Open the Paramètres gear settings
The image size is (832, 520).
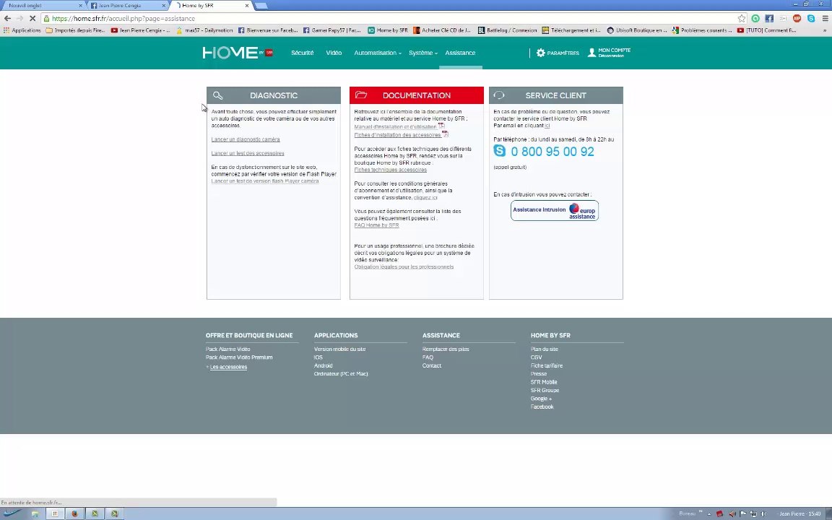point(557,53)
